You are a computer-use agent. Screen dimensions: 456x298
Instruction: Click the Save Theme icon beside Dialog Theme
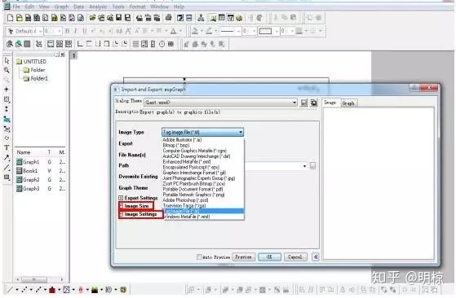[304, 103]
